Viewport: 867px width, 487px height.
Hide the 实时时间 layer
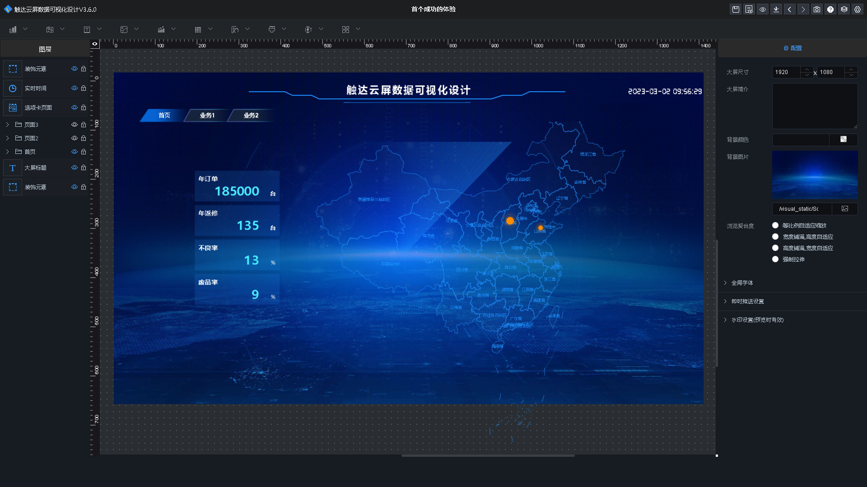(75, 88)
